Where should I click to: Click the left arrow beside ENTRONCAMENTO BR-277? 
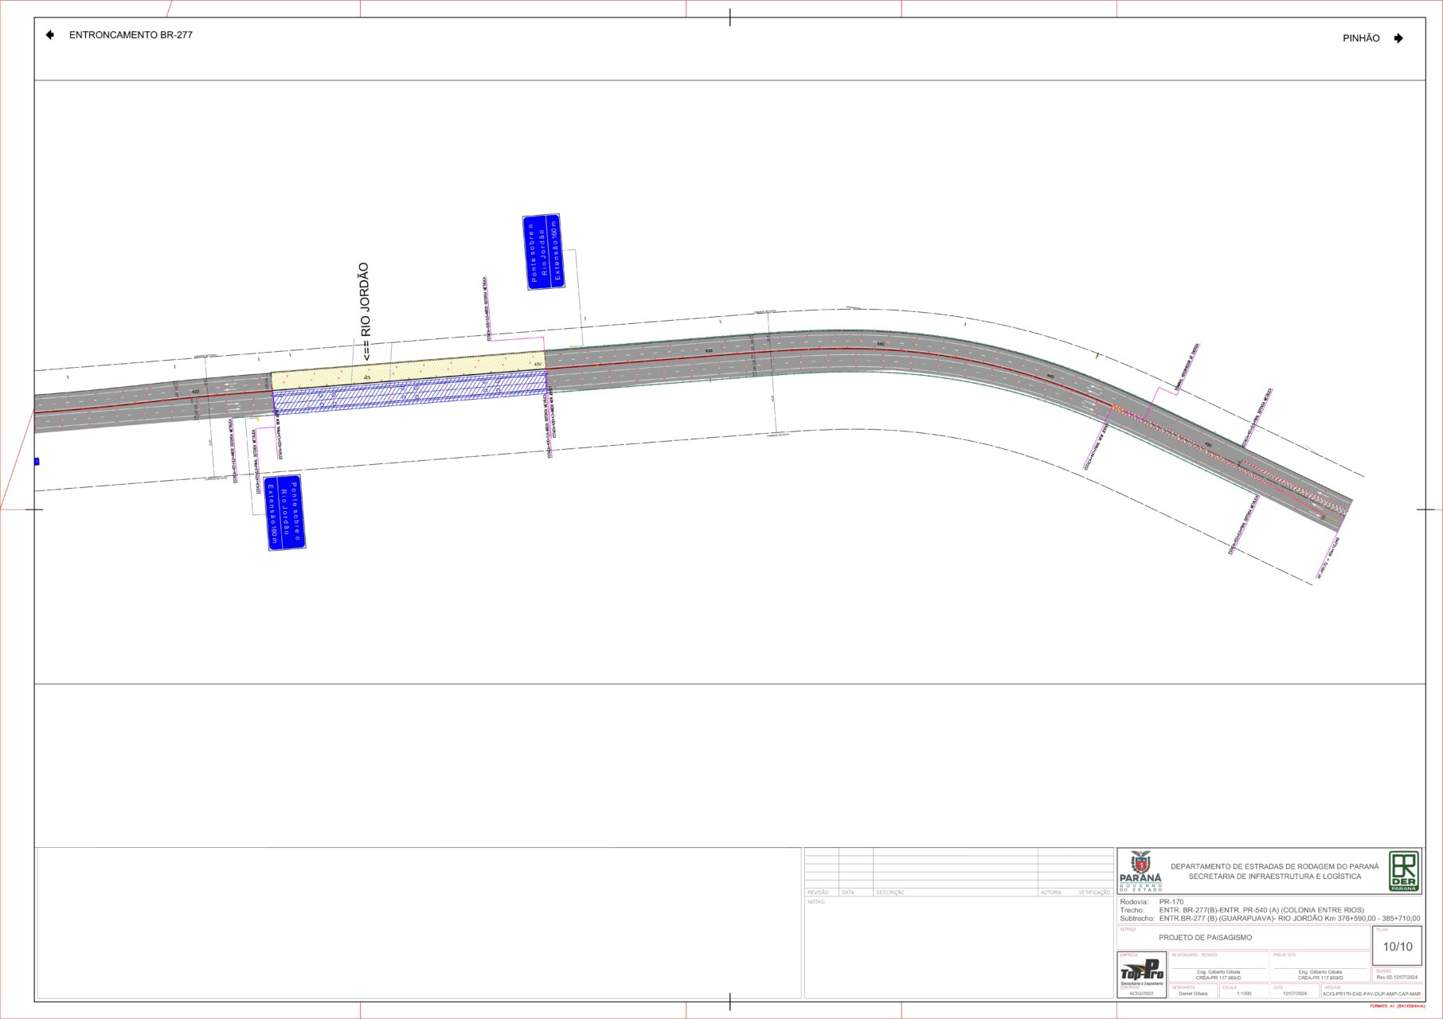50,35
